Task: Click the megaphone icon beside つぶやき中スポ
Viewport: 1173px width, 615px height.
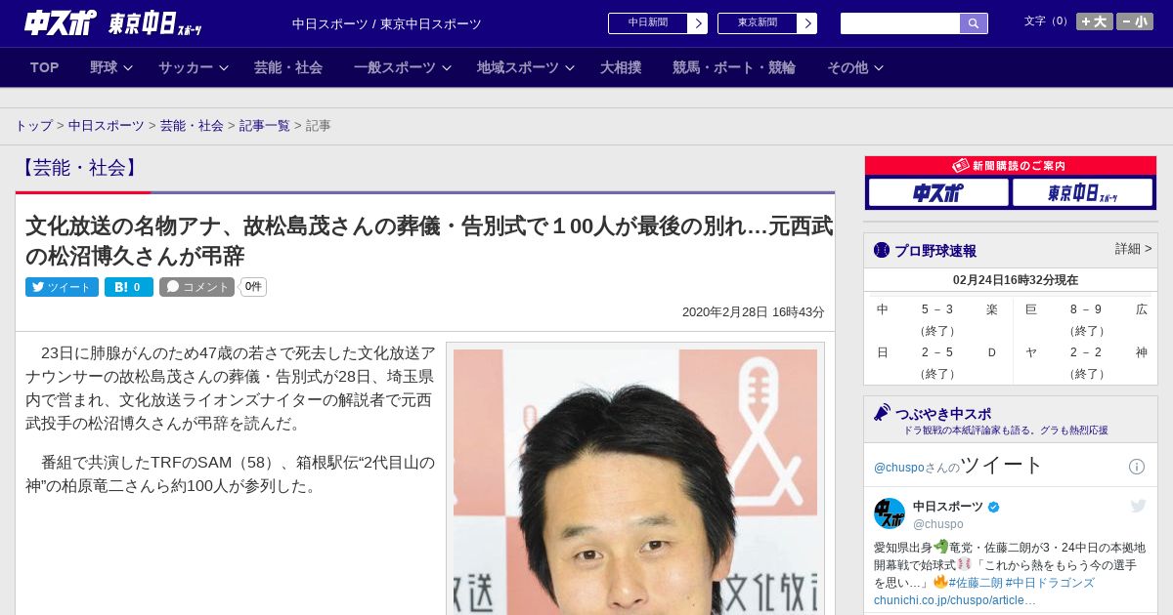Action: (x=882, y=412)
